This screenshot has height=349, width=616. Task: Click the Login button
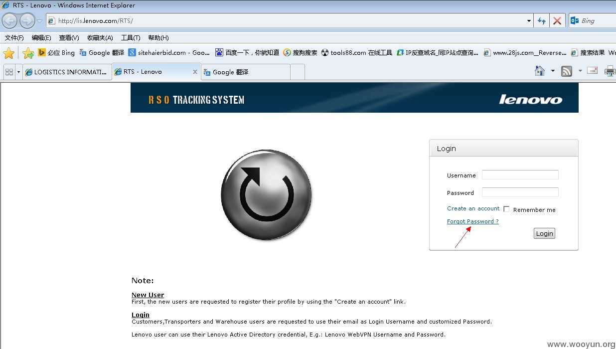[544, 233]
